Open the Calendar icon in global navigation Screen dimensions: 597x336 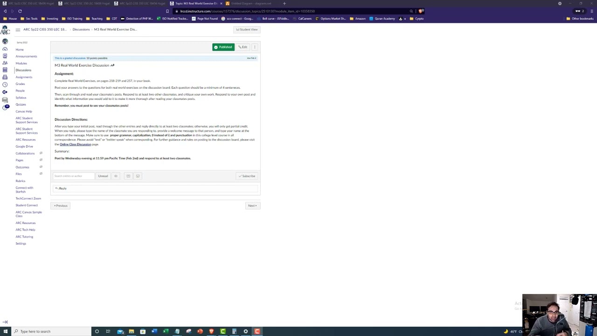click(x=5, y=70)
